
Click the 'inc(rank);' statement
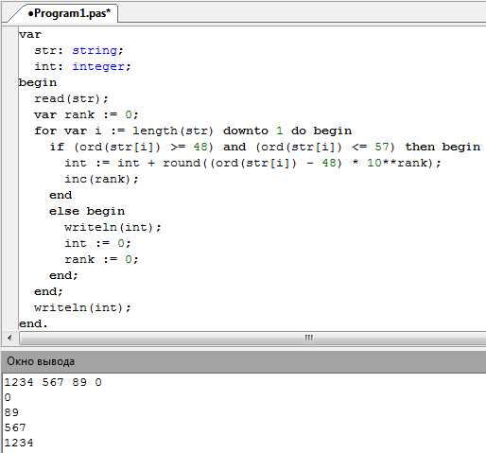click(101, 179)
